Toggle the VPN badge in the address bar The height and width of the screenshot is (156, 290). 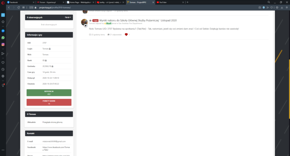tap(31, 8)
